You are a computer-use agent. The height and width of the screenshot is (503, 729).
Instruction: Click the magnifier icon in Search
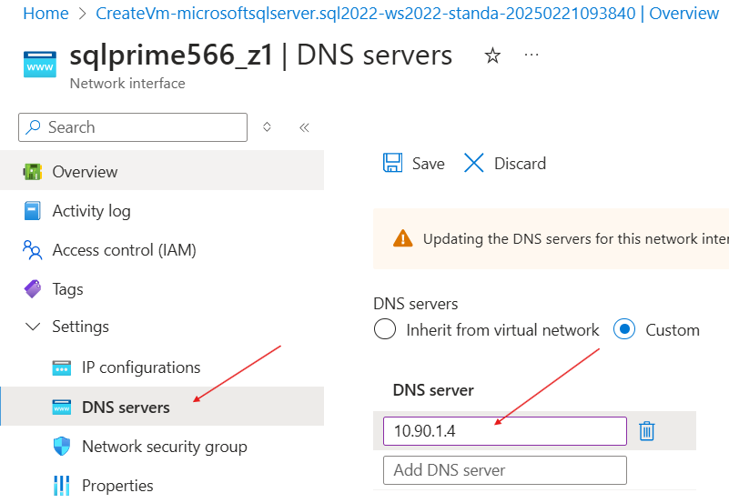[33, 126]
